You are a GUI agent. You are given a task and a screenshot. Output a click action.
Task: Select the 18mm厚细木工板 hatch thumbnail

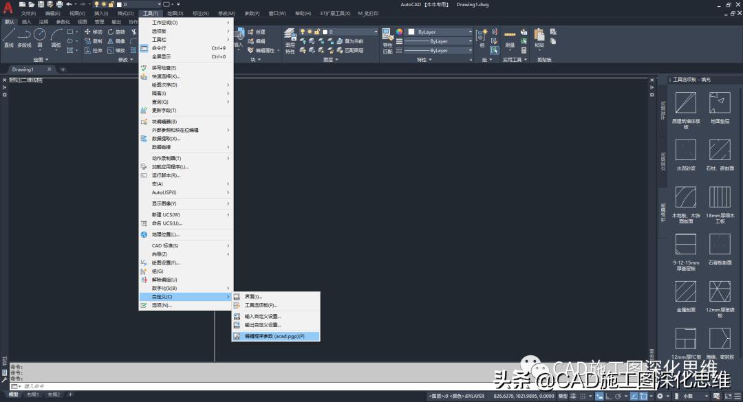click(720, 197)
